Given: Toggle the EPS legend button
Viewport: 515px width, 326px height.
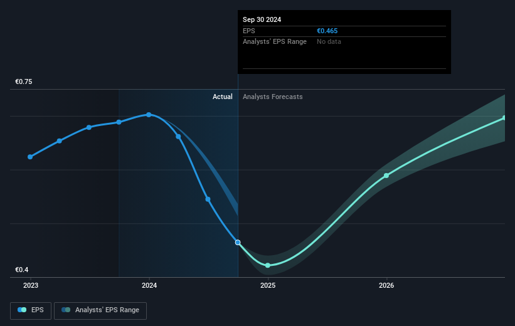Looking at the screenshot, I should click(31, 310).
